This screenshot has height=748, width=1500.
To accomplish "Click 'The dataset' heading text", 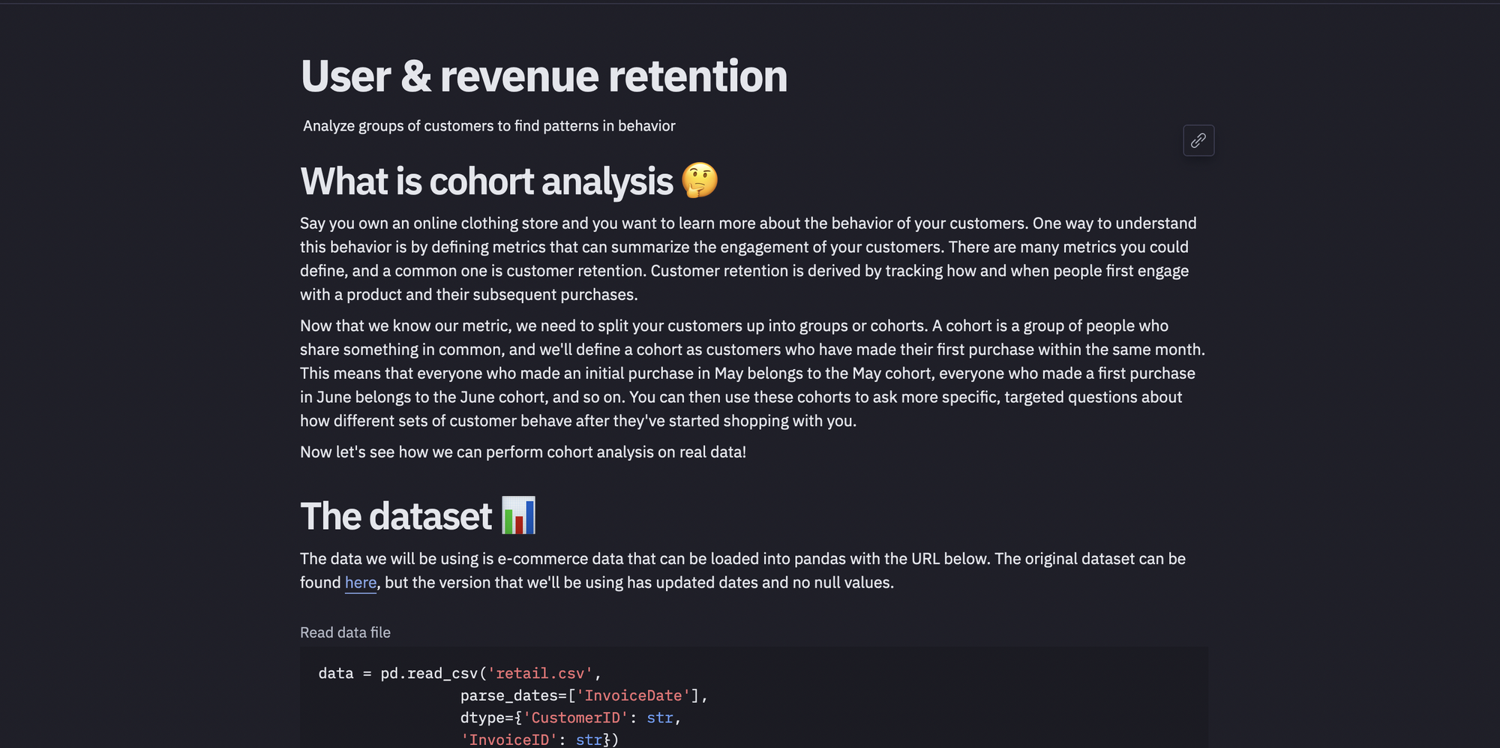I will click(x=396, y=516).
